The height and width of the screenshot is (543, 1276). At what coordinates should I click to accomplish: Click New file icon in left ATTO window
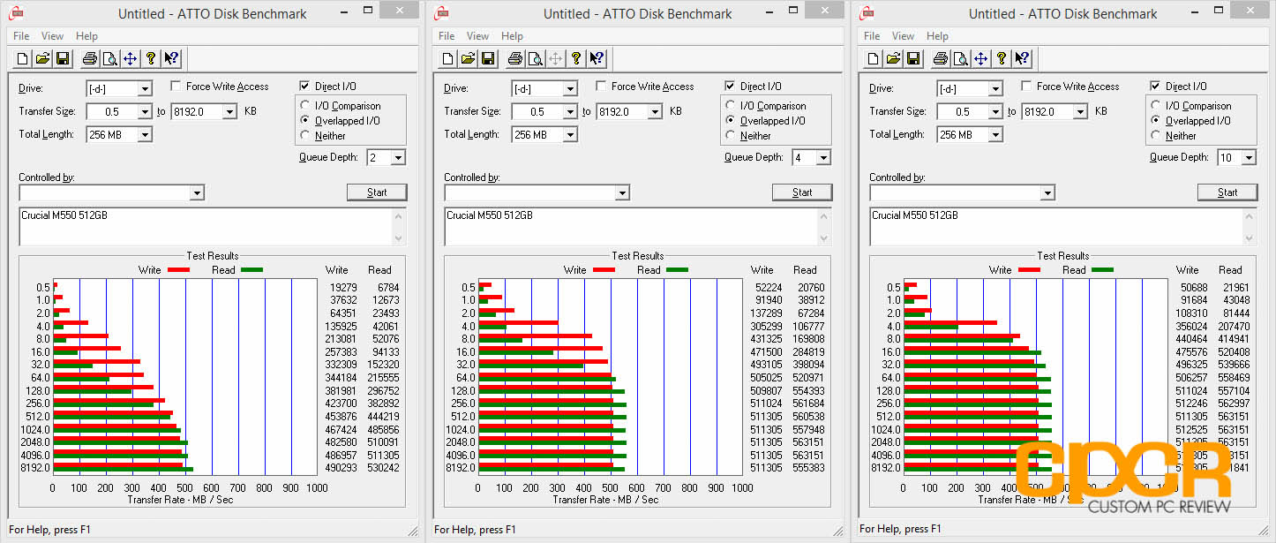[x=23, y=59]
